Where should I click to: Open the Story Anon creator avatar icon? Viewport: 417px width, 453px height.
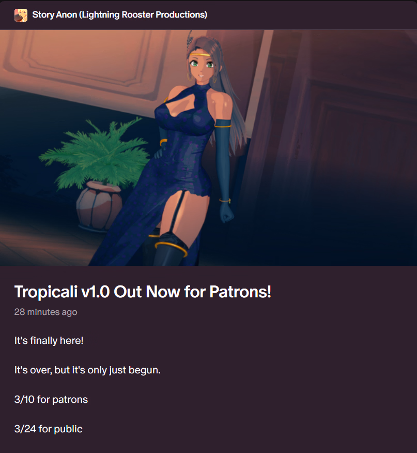click(x=21, y=15)
